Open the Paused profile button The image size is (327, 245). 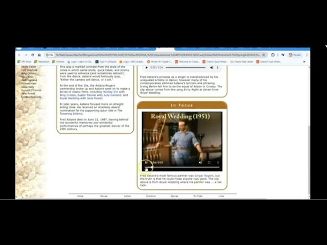[x=295, y=55]
